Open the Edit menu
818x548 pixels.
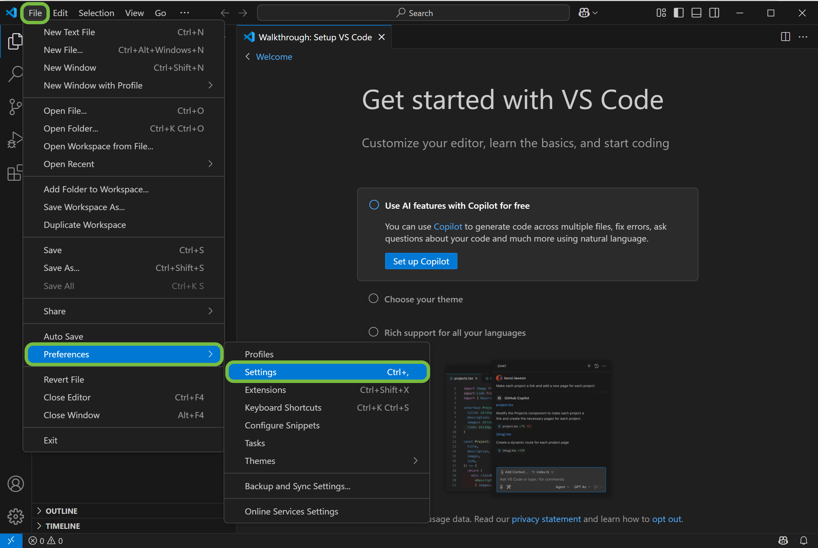coord(60,13)
